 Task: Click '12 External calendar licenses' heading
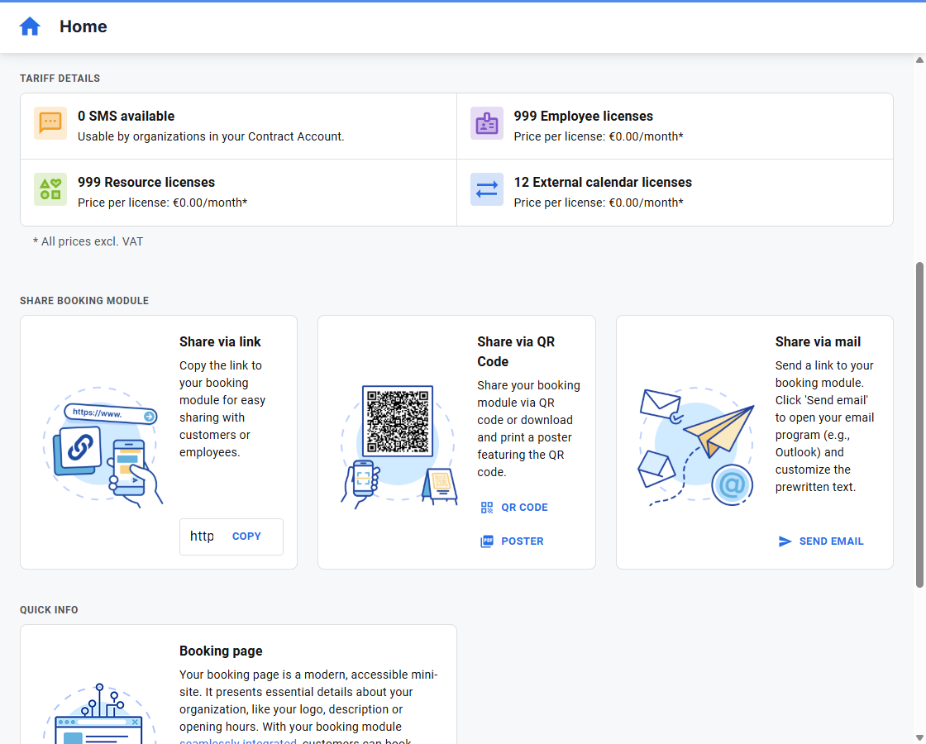click(603, 183)
